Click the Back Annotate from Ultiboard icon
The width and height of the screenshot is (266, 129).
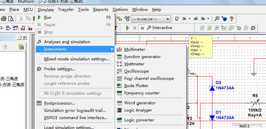196,19
